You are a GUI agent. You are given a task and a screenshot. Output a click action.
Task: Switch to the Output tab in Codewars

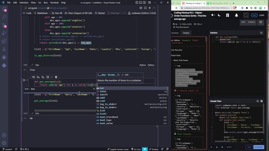(186, 33)
